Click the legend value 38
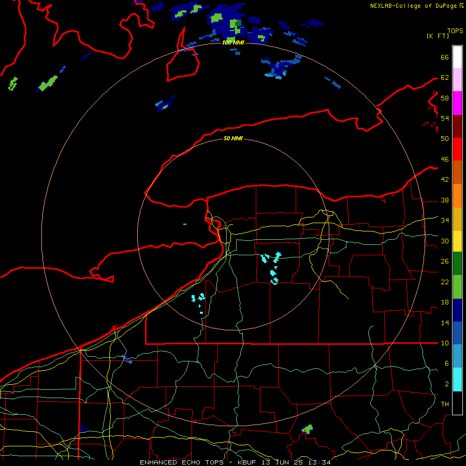Image resolution: width=466 pixels, height=466 pixels. [x=445, y=200]
